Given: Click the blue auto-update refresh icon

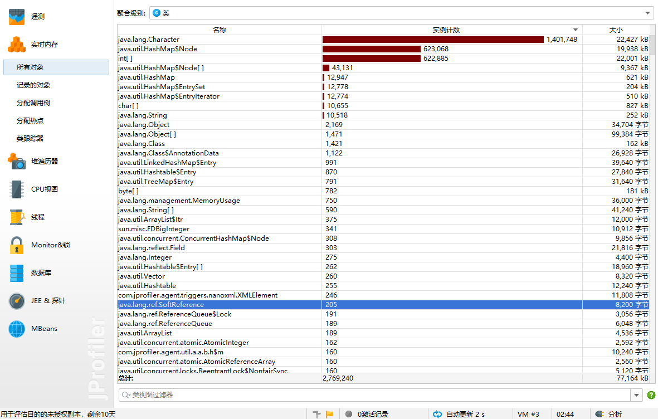Looking at the screenshot, I should (x=437, y=415).
